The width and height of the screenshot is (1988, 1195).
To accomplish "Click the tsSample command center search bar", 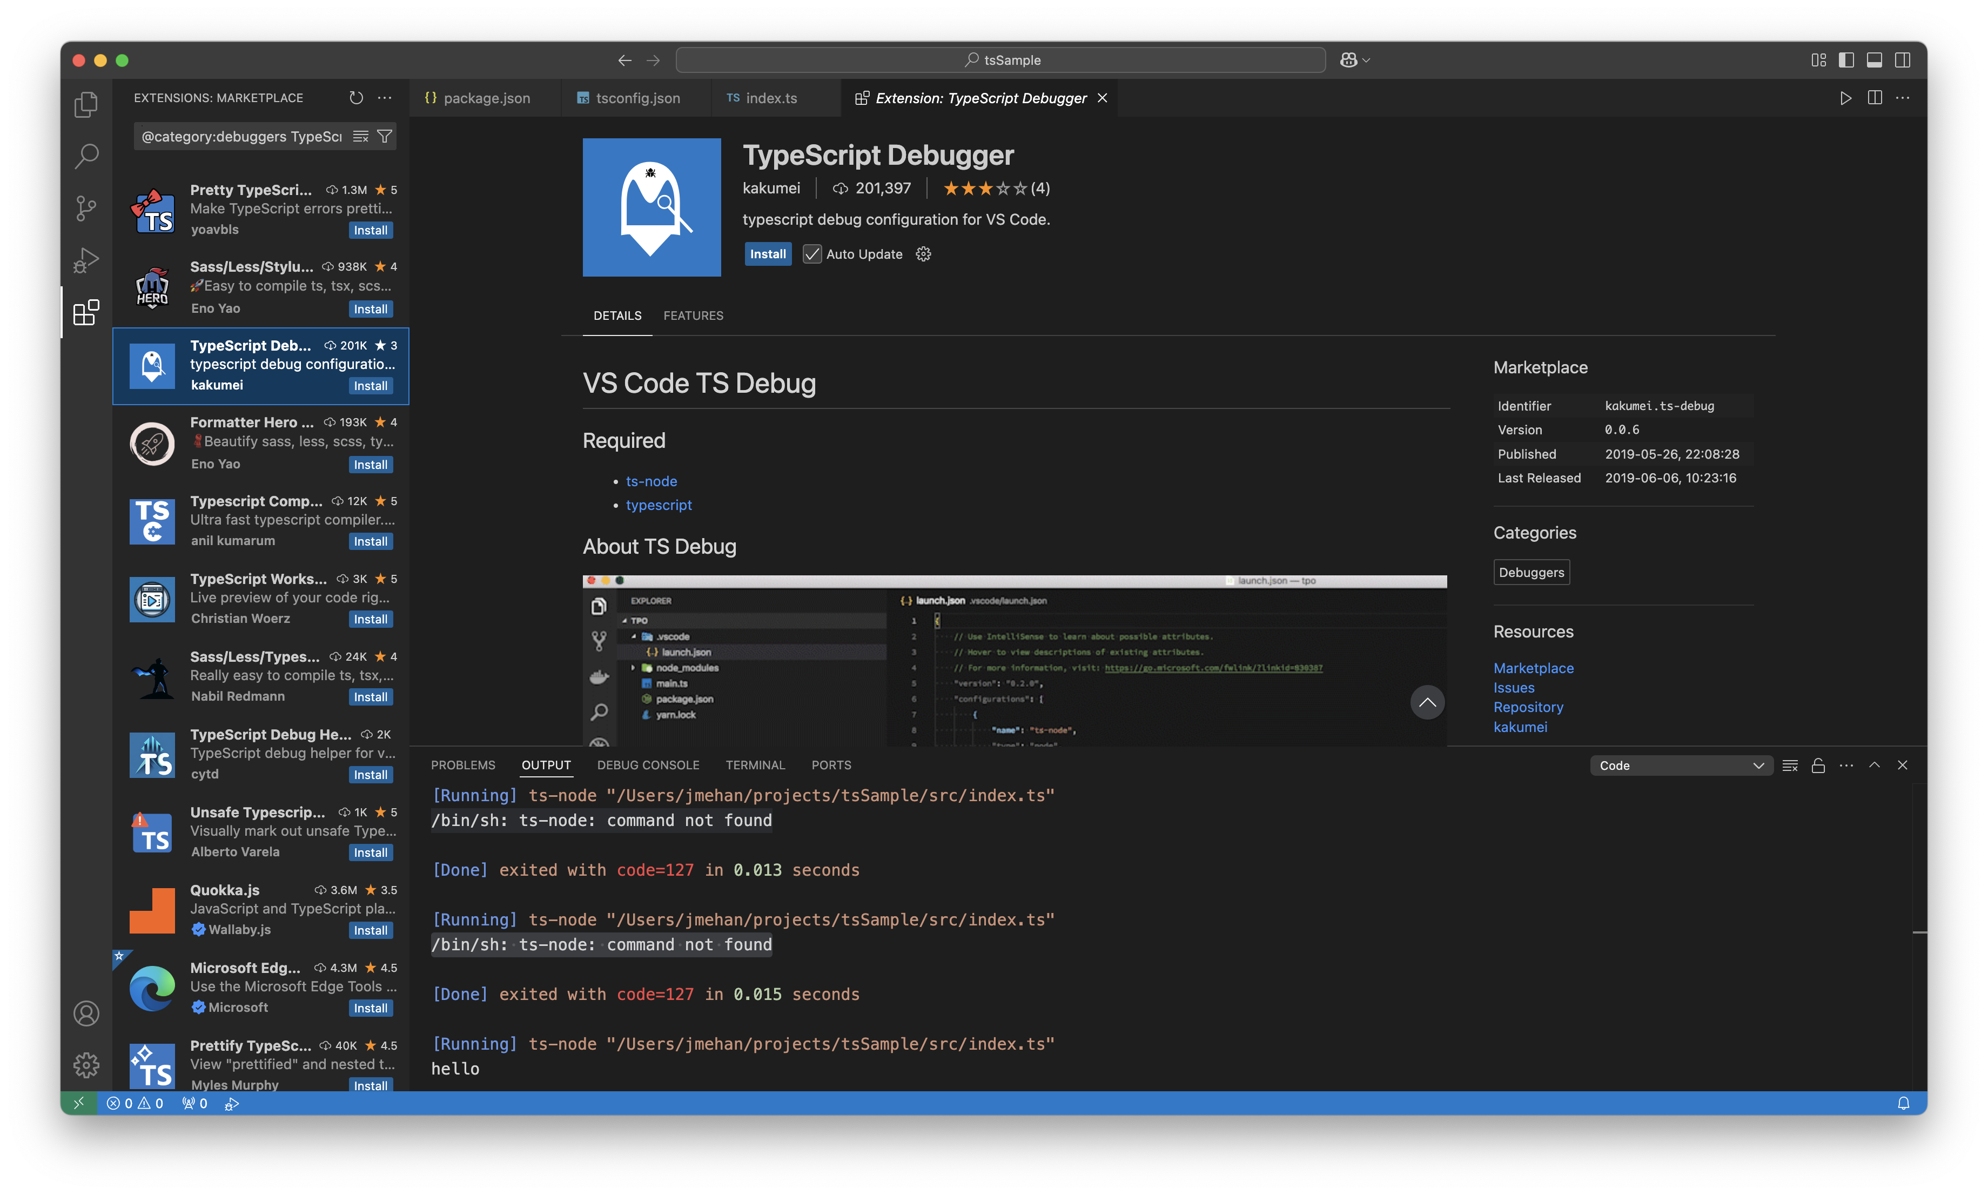I will (1001, 59).
